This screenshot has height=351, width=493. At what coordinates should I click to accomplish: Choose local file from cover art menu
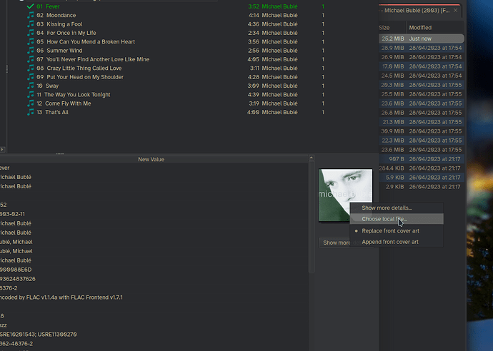397,219
